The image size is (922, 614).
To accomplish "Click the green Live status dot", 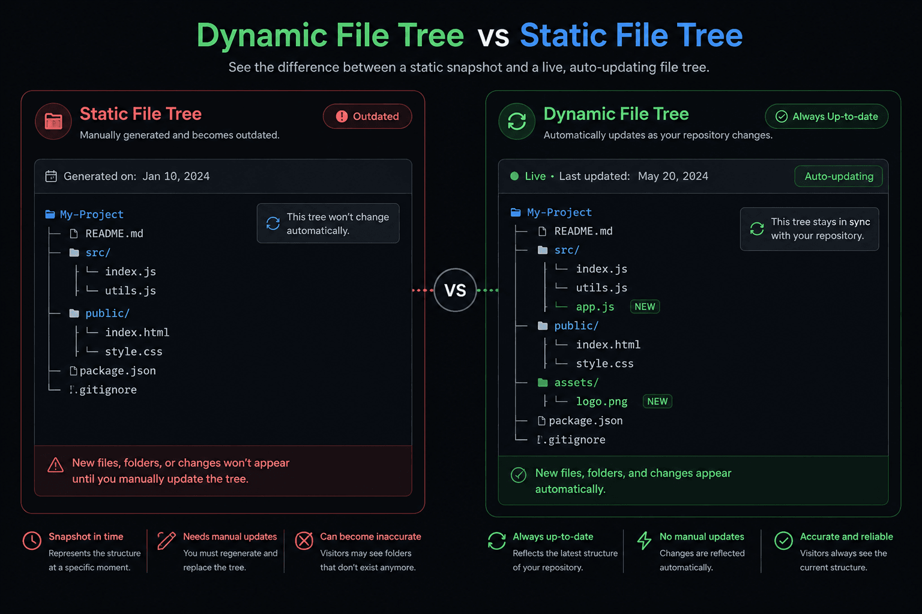I will (514, 176).
